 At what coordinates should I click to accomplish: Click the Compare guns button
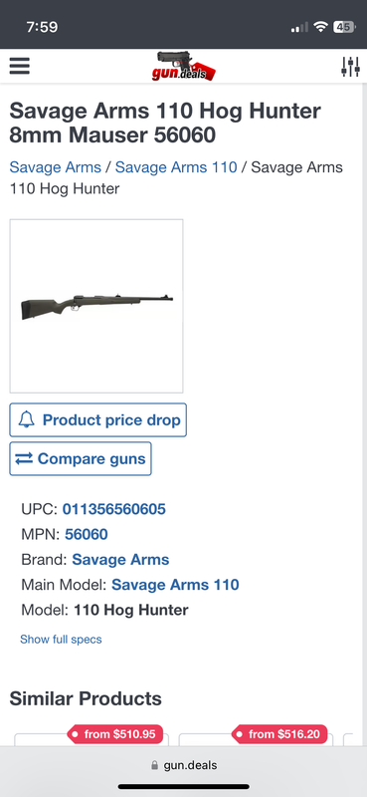(x=81, y=459)
